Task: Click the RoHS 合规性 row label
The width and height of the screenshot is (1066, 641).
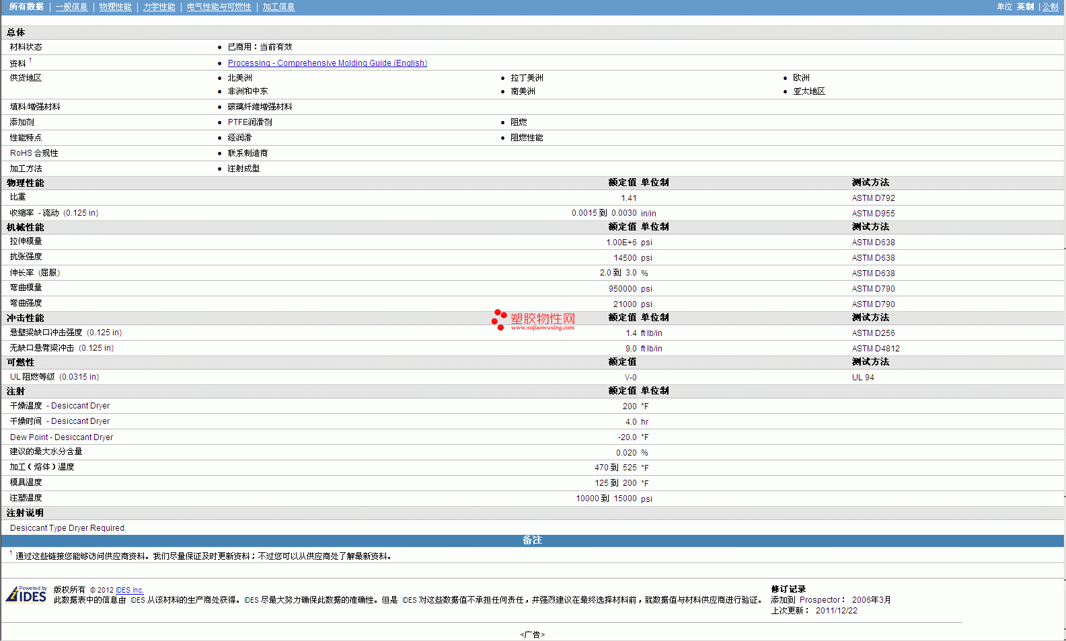Action: point(34,153)
